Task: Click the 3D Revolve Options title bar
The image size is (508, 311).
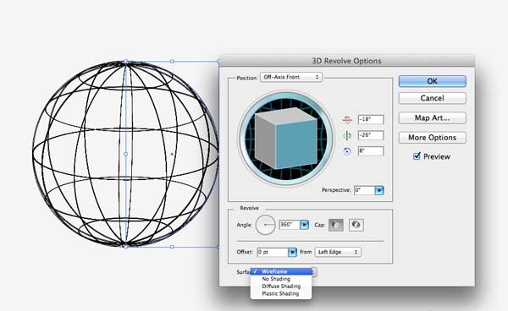Action: 346,61
